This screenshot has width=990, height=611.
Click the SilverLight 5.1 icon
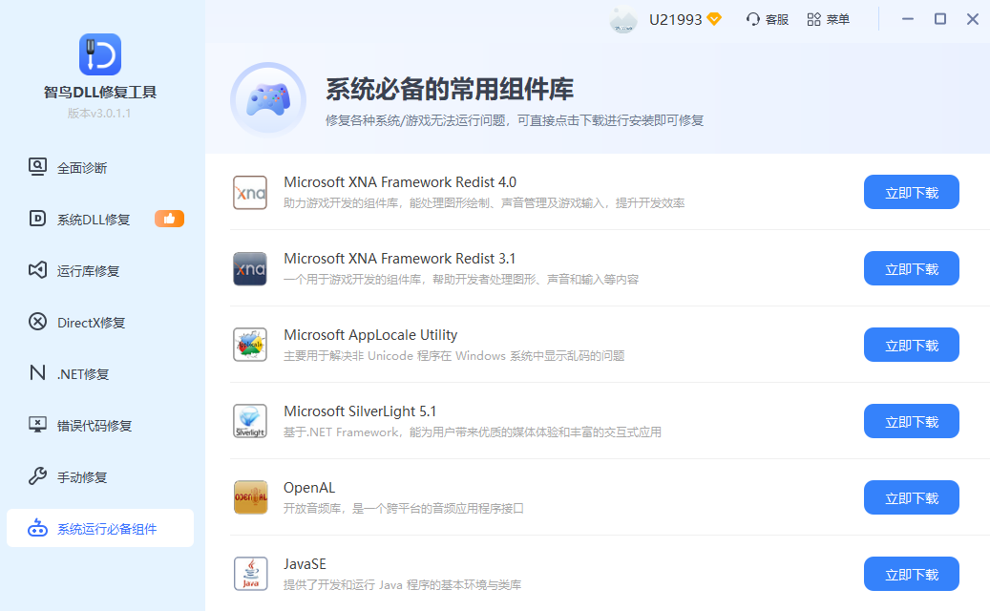[250, 421]
